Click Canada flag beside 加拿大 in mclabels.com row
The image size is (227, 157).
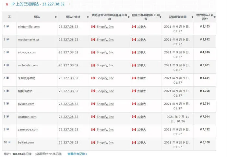(x=134, y=65)
